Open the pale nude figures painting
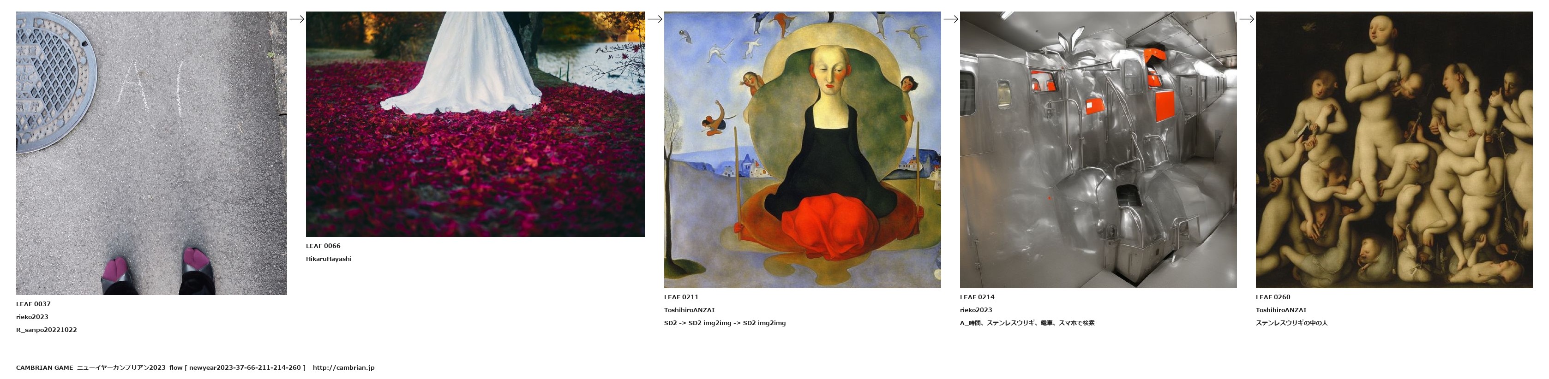The image size is (1549, 379). [1394, 149]
